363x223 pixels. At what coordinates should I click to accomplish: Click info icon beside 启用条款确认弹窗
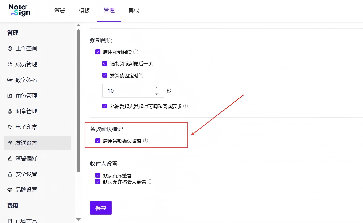[146, 141]
